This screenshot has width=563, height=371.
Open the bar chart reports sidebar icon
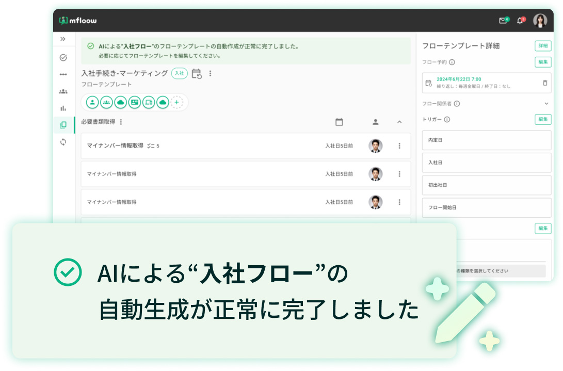coord(63,108)
